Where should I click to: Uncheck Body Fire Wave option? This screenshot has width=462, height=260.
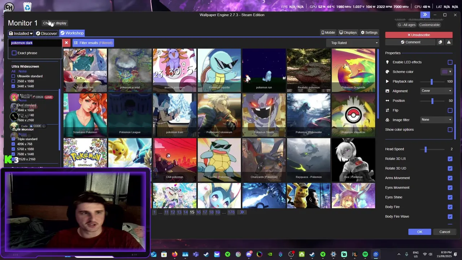(450, 216)
